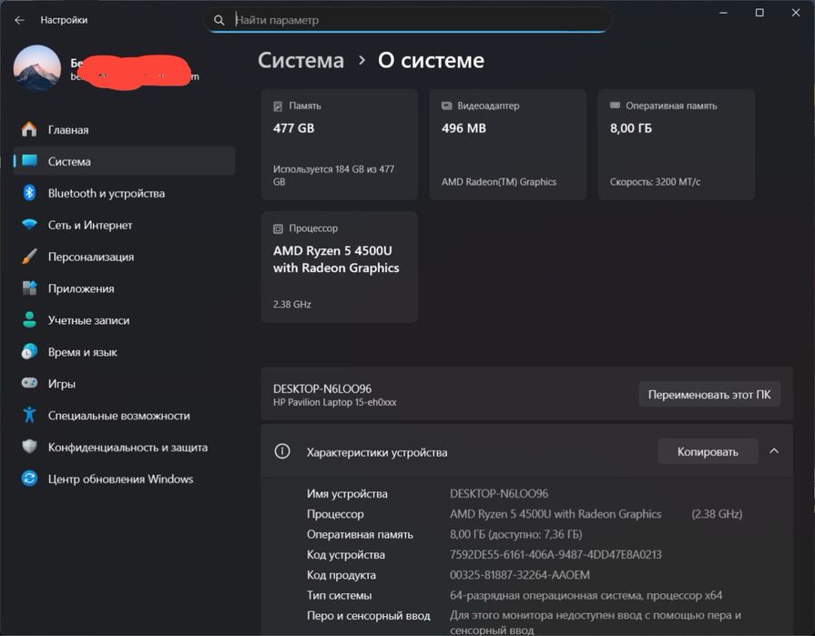This screenshot has height=636, width=815.
Task: Click the Windows Update sync icon
Action: click(29, 479)
